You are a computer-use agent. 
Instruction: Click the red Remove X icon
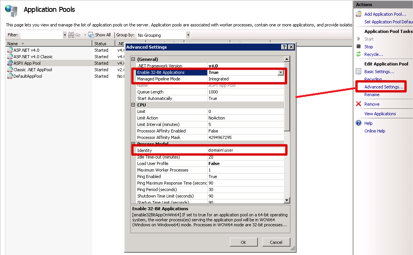359,104
